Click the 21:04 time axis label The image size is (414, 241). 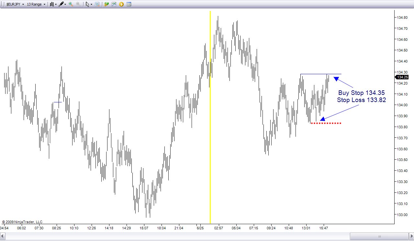click(179, 228)
